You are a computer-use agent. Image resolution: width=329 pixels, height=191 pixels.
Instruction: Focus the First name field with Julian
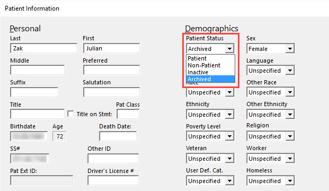coord(111,48)
